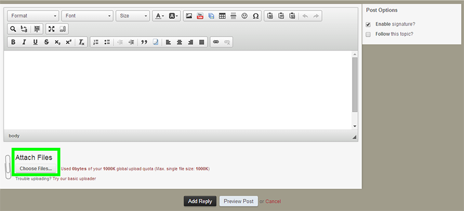Click the Preview Post button
Image resolution: width=464 pixels, height=211 pixels.
238,201
